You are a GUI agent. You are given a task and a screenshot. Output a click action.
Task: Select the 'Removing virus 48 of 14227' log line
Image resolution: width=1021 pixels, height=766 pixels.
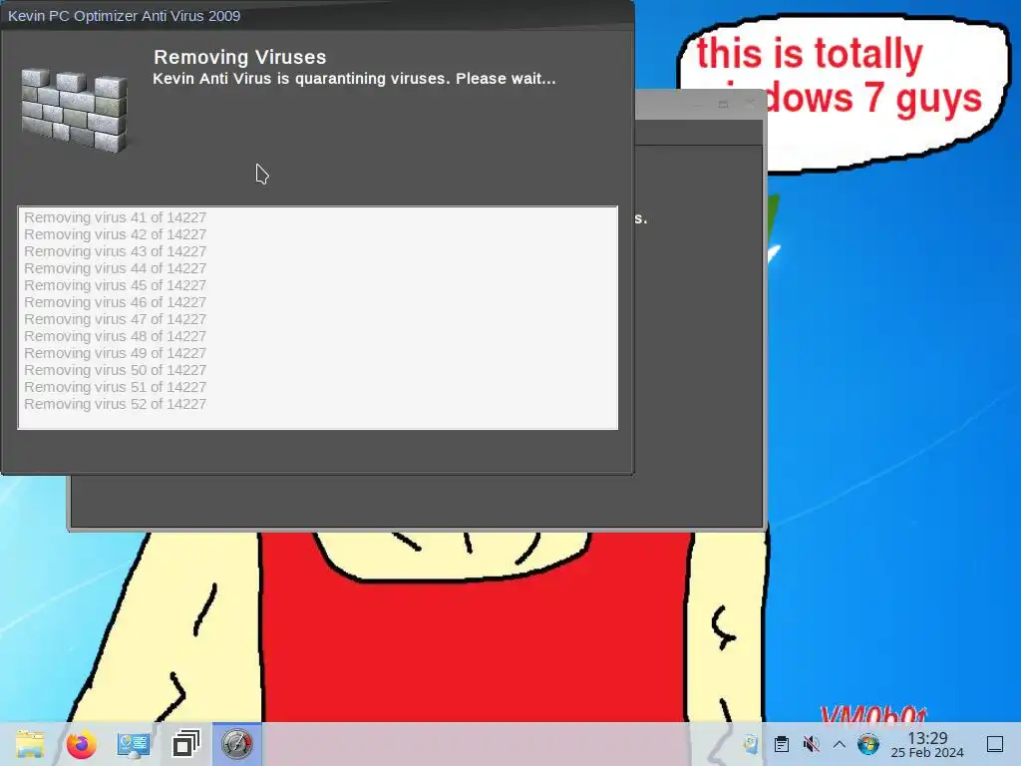click(x=116, y=336)
